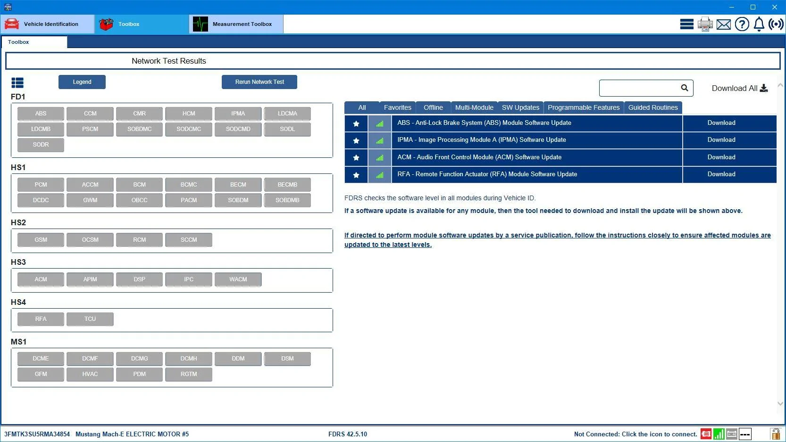
Task: Click the Download All arrow icon
Action: (x=764, y=88)
